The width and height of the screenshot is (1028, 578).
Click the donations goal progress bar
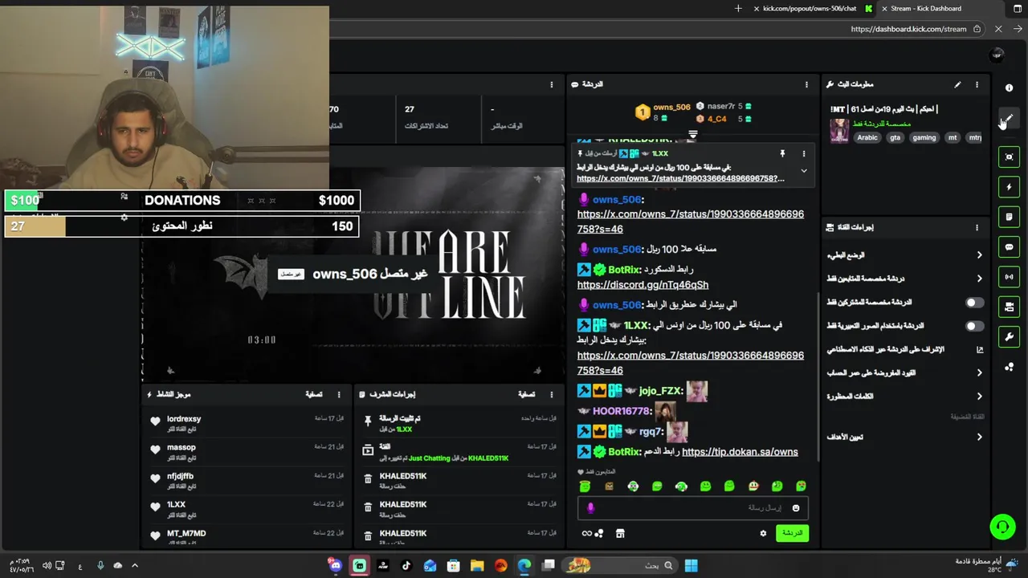tap(182, 201)
